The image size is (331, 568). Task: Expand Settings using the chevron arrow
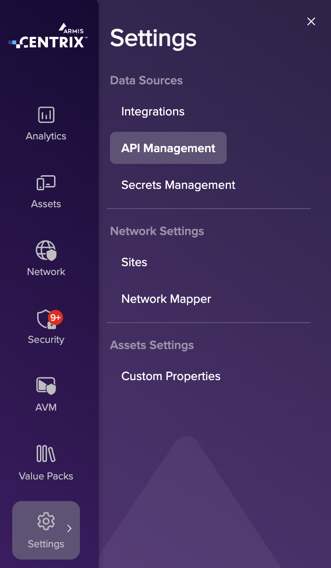tap(69, 528)
